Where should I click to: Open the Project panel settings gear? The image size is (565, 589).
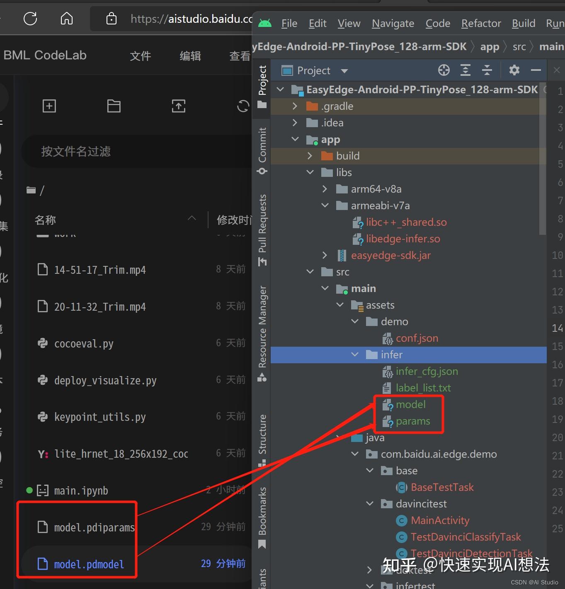(514, 70)
